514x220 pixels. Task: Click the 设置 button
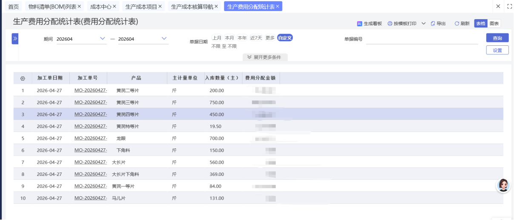[497, 50]
